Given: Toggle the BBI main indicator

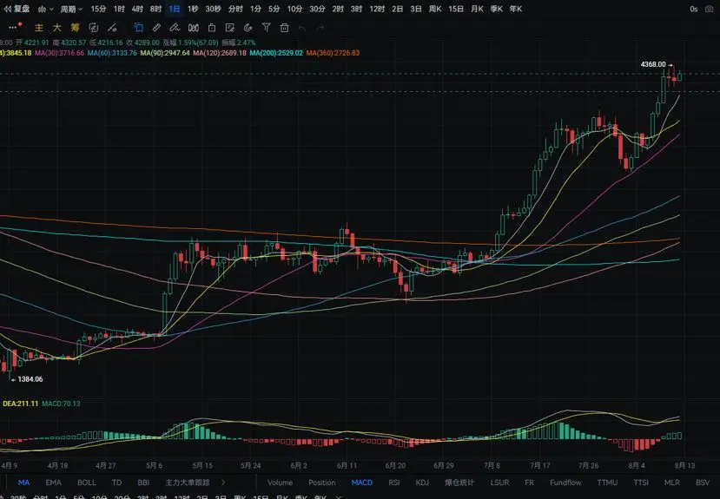Looking at the screenshot, I should 143,483.
